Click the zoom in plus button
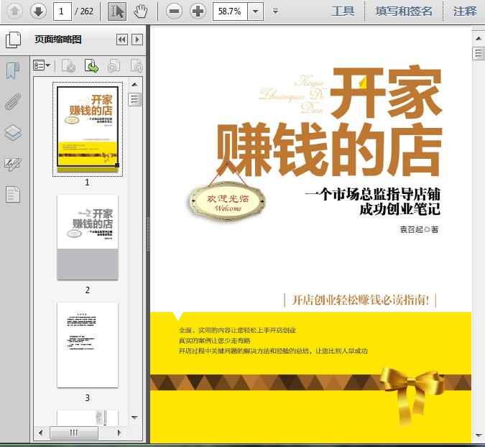Screen dimensions: 485x447 click(198, 11)
